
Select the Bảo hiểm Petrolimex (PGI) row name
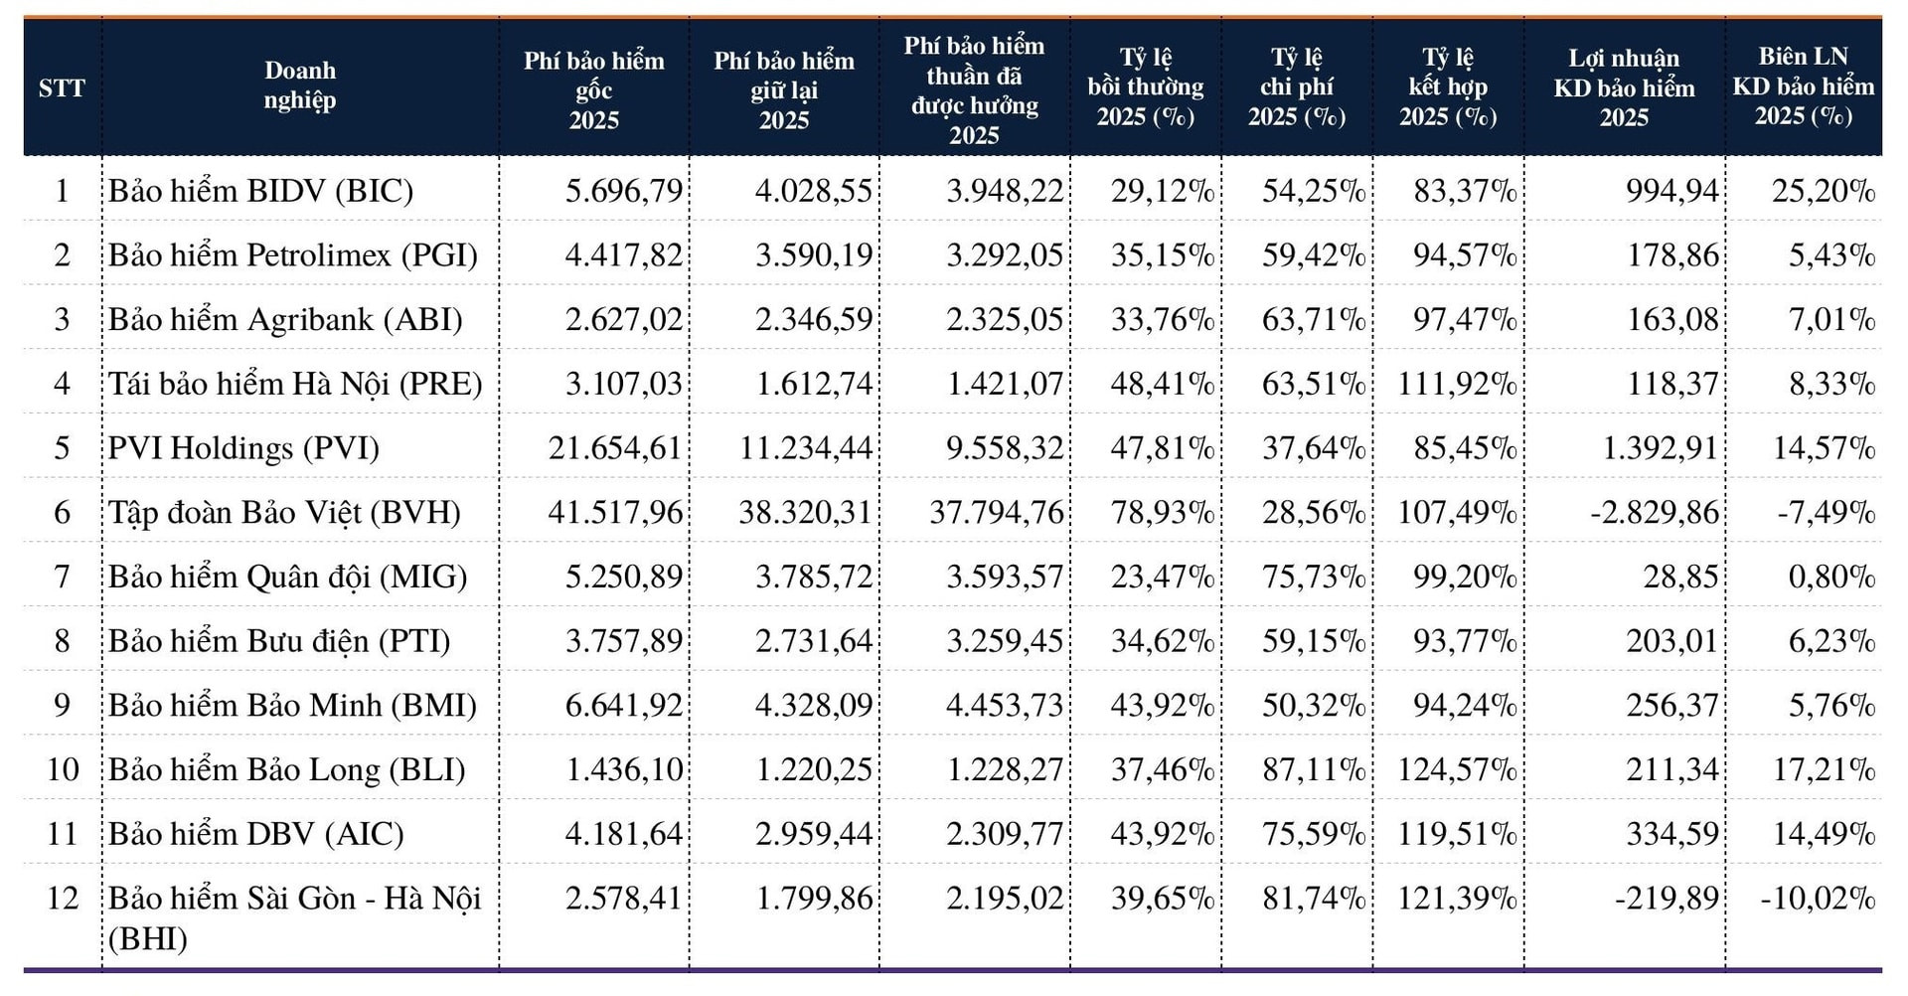[292, 254]
